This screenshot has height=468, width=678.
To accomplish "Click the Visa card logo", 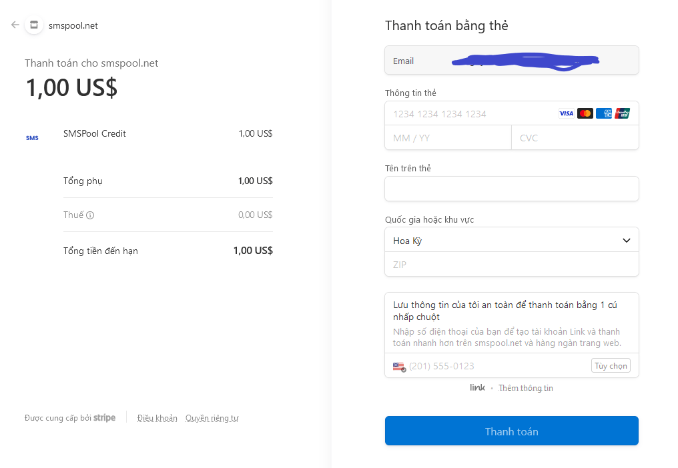I will [566, 113].
